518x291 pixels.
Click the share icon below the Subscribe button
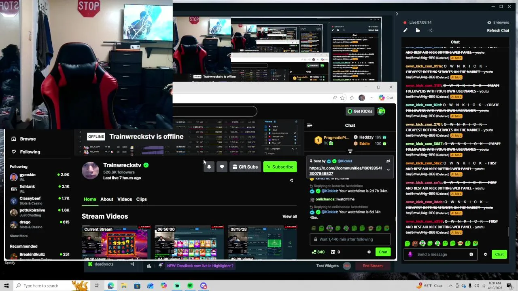click(291, 180)
